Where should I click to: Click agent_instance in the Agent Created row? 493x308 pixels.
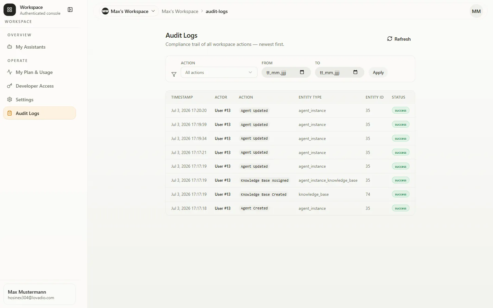tap(312, 208)
